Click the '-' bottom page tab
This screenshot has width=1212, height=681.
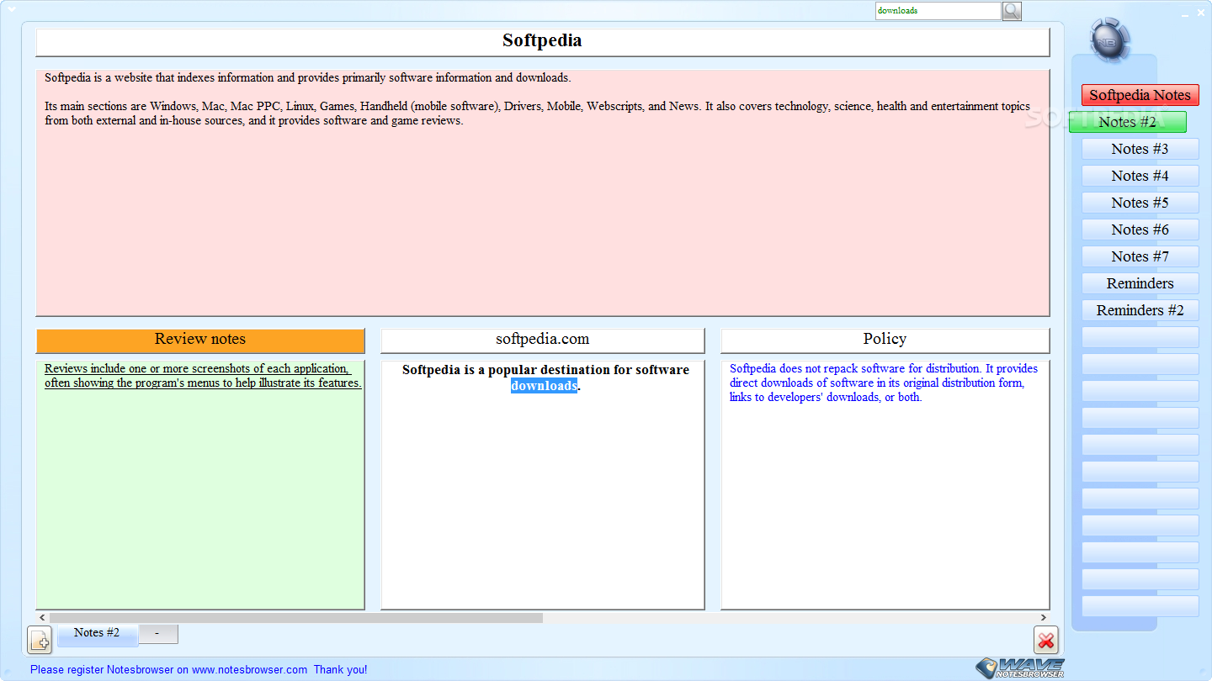(x=157, y=634)
